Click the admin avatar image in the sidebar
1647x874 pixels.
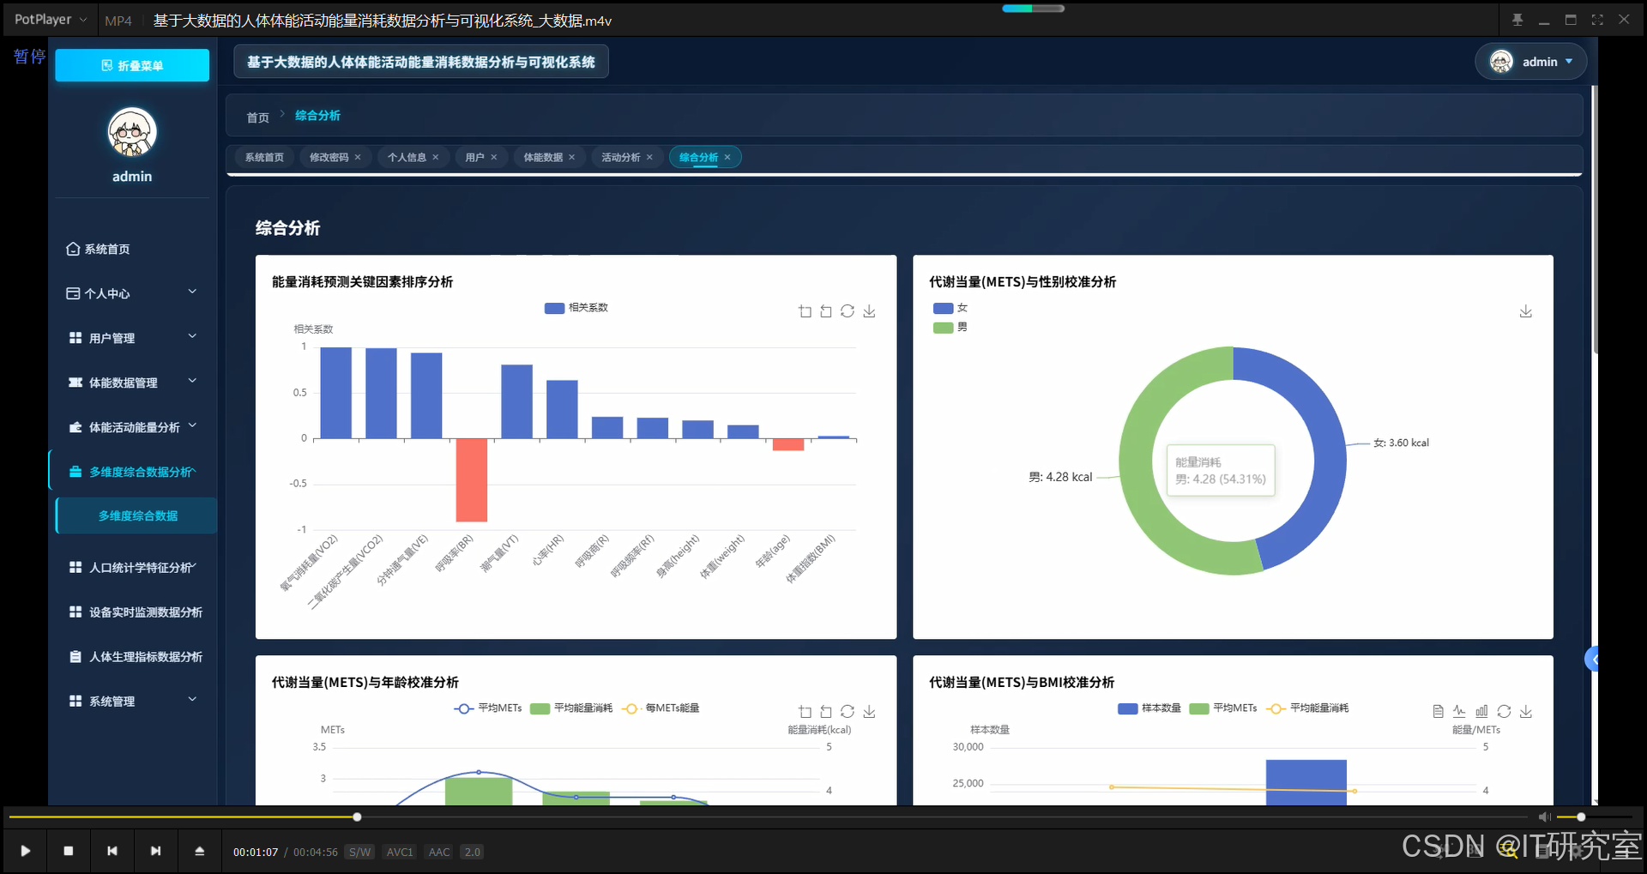(132, 132)
